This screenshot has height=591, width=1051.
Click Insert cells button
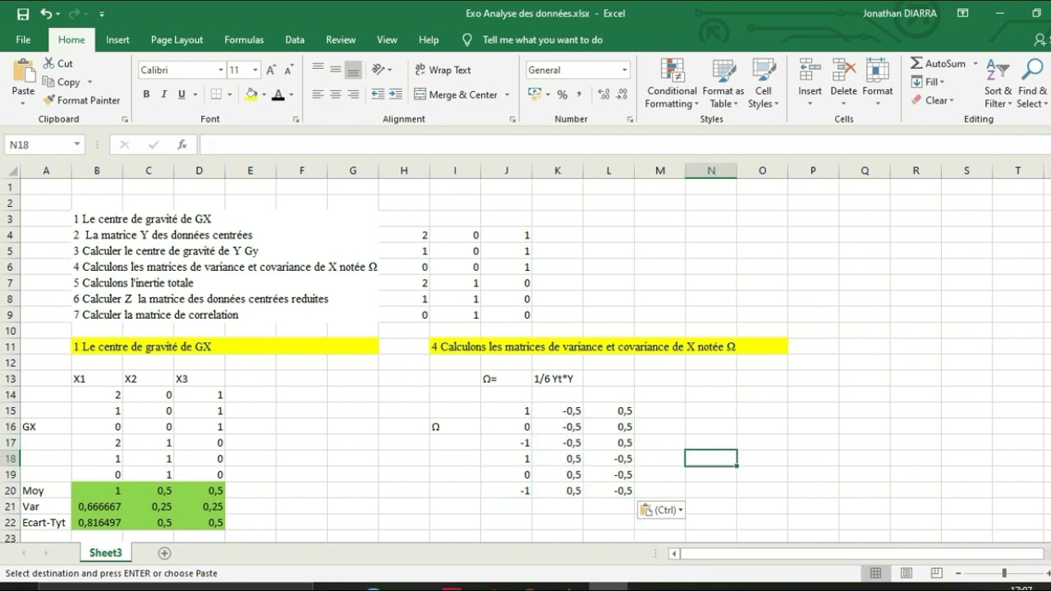tap(810, 83)
